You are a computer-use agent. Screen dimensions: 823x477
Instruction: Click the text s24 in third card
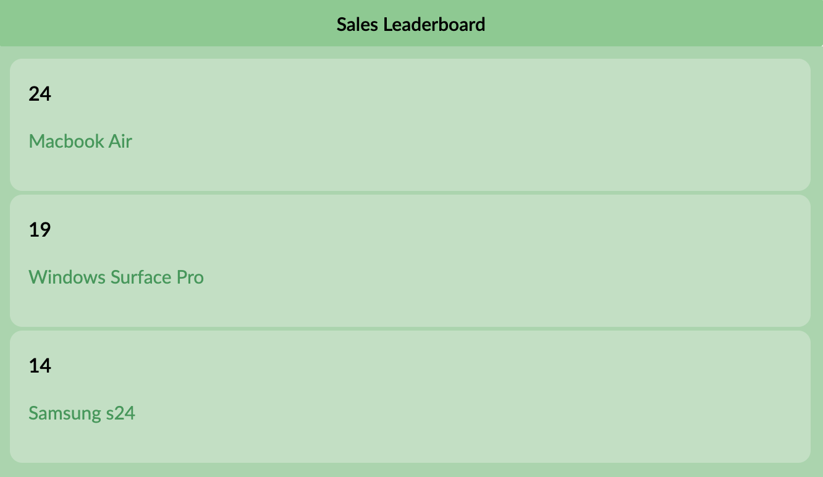[x=120, y=413]
